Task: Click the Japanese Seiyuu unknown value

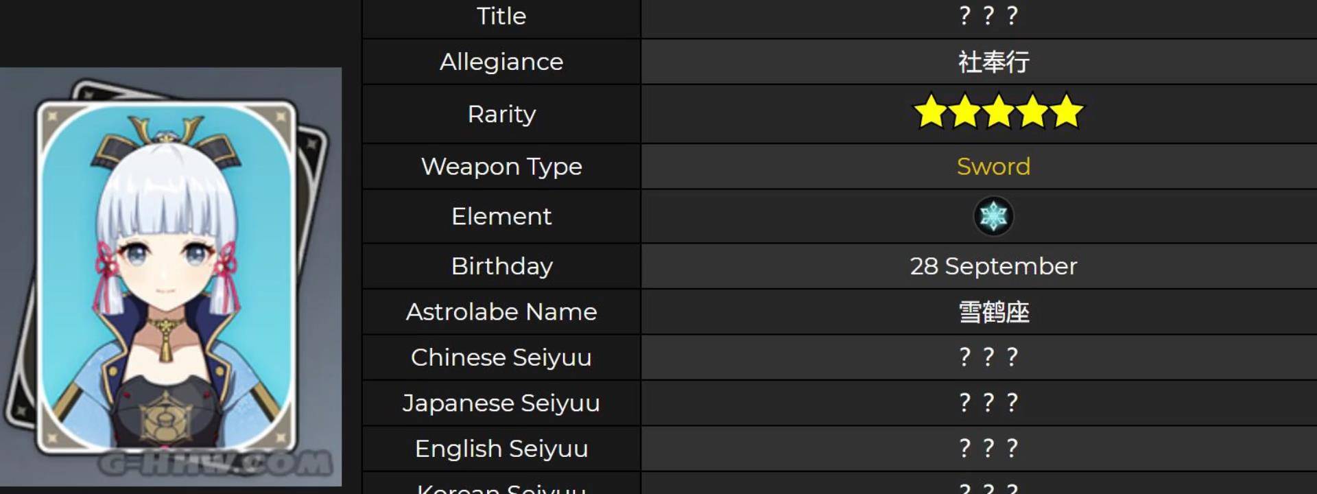Action: coord(988,403)
